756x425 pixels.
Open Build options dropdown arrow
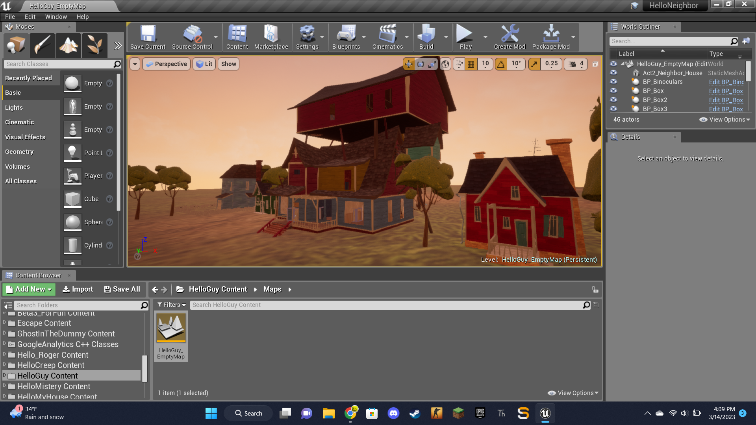coord(446,37)
